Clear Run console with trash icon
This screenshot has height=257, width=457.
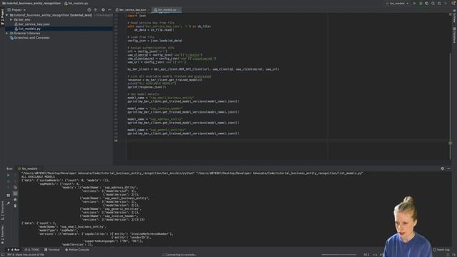tap(15, 206)
